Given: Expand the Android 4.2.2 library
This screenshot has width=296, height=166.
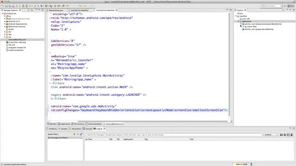Looking at the screenshot, I should click(x=5, y=22).
